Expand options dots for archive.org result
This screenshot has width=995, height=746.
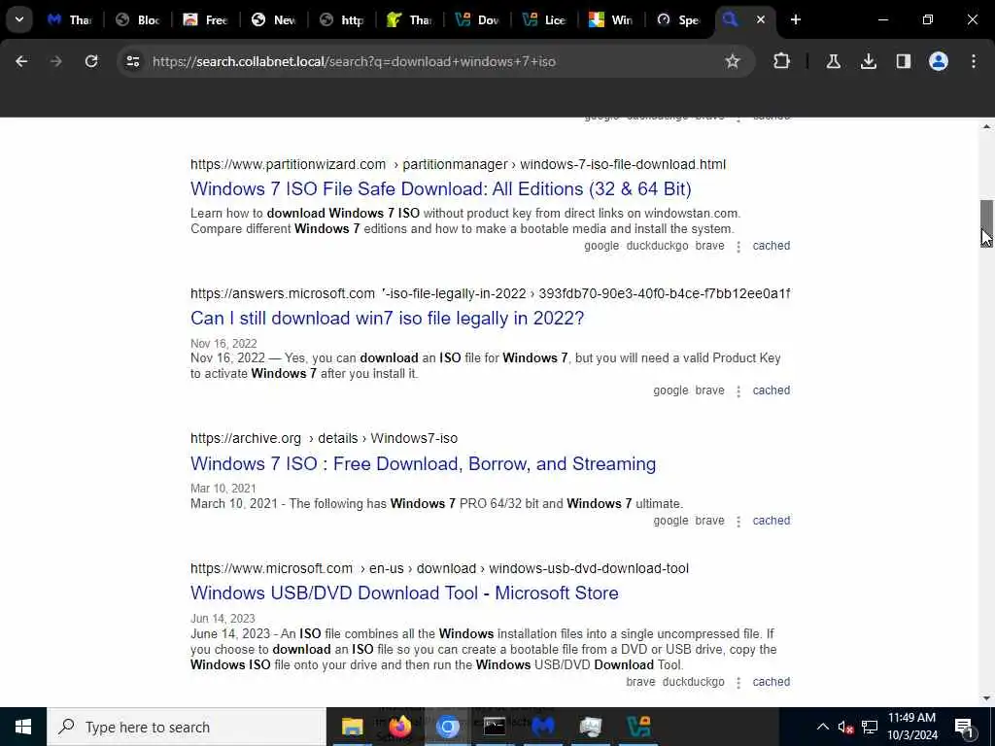[738, 522]
